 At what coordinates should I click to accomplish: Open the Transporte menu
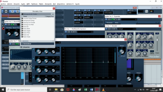[x=48, y=4]
